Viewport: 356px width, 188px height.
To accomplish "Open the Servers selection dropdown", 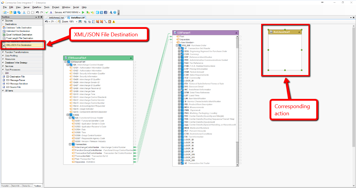I will pos(80,13).
